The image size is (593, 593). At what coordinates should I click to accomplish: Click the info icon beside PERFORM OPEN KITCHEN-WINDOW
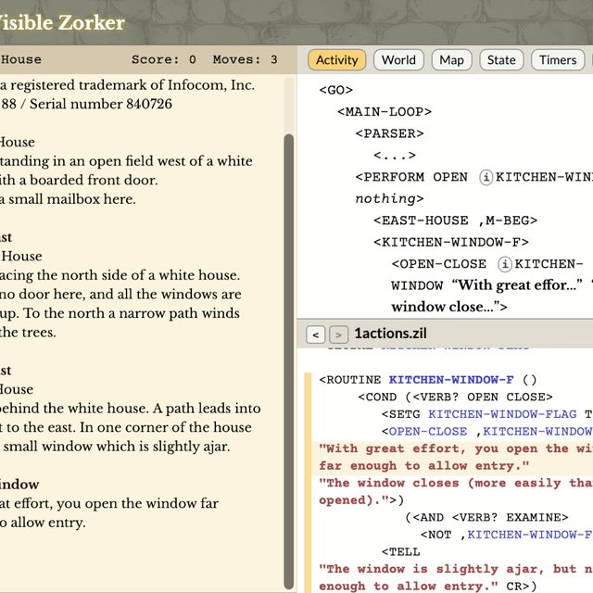click(x=486, y=177)
